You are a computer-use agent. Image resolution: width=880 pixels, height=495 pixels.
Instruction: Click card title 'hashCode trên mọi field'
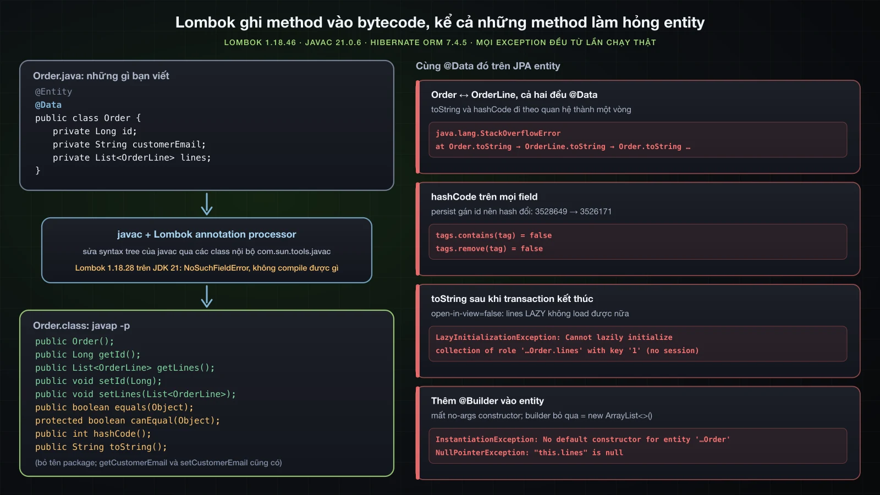click(485, 197)
